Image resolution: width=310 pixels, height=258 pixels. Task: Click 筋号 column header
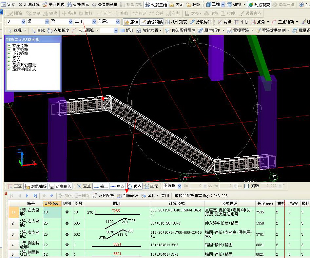click(x=31, y=204)
